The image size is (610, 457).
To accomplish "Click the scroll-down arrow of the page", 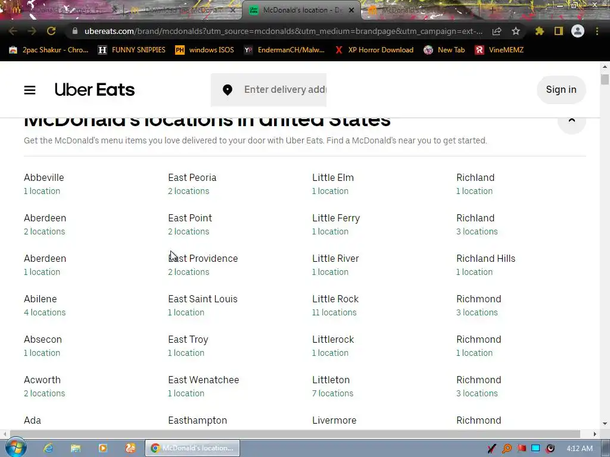I will 605,424.
